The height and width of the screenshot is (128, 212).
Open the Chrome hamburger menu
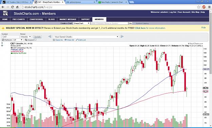tap(209, 7)
